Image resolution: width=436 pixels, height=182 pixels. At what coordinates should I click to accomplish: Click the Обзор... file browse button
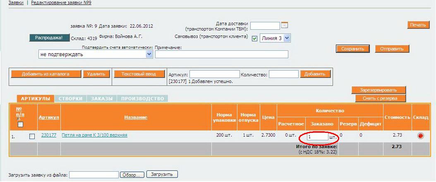(132, 175)
